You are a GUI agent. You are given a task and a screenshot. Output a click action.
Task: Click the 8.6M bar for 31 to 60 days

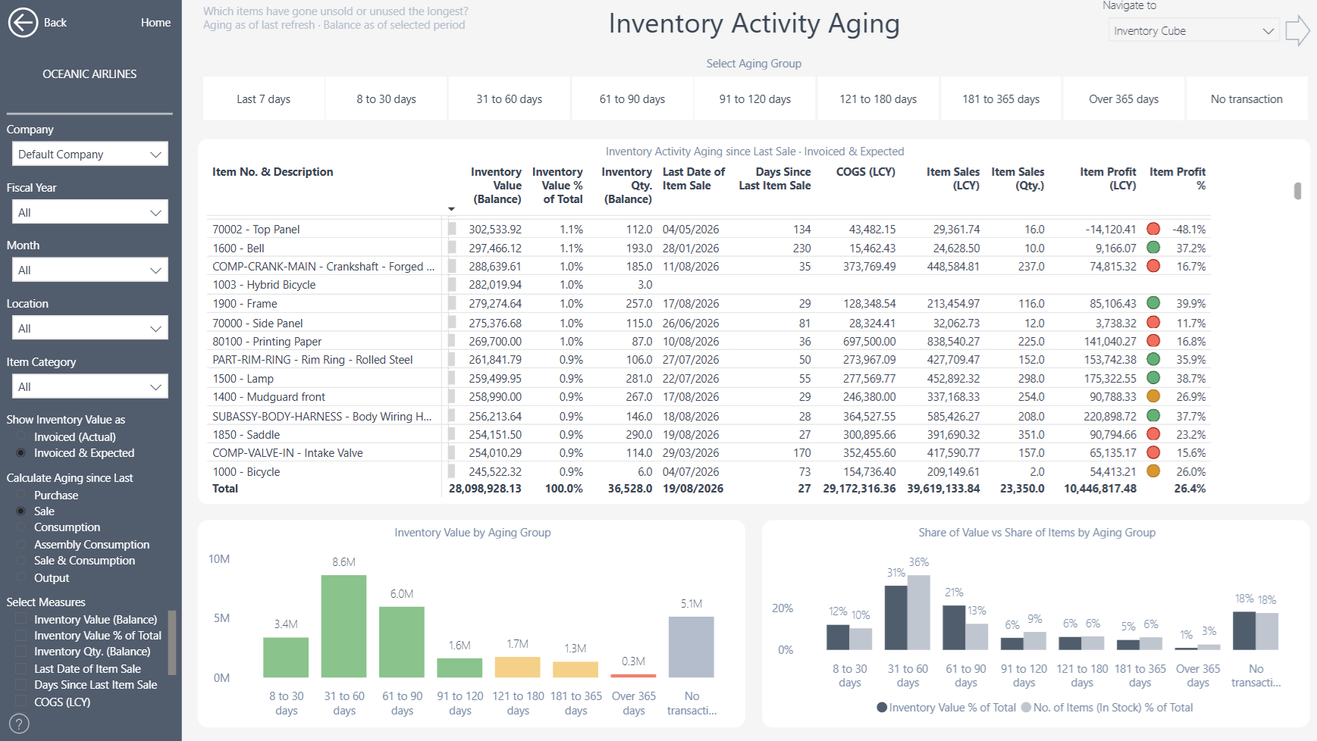pos(343,626)
